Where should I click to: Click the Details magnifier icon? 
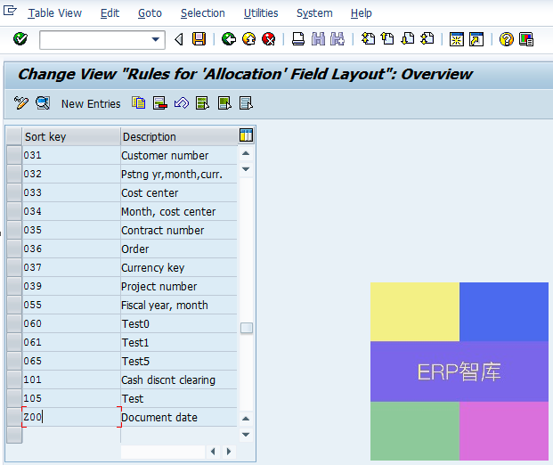click(43, 103)
